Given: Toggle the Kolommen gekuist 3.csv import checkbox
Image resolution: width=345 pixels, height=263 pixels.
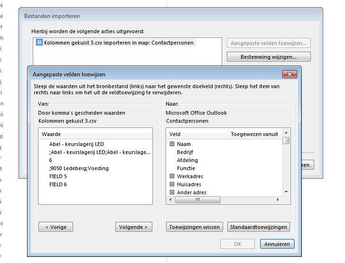Looking at the screenshot, I should tap(39, 43).
